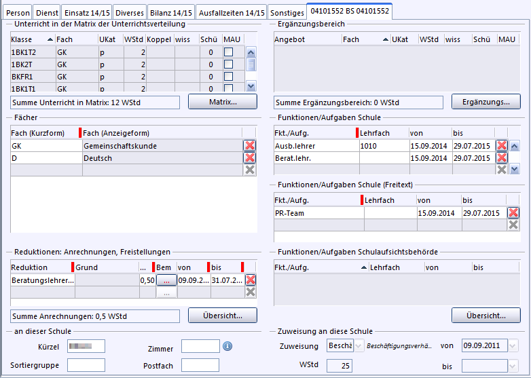The width and height of the screenshot is (531, 378).
Task: Delete the Ausb.lehrer function entry
Action: (x=502, y=146)
